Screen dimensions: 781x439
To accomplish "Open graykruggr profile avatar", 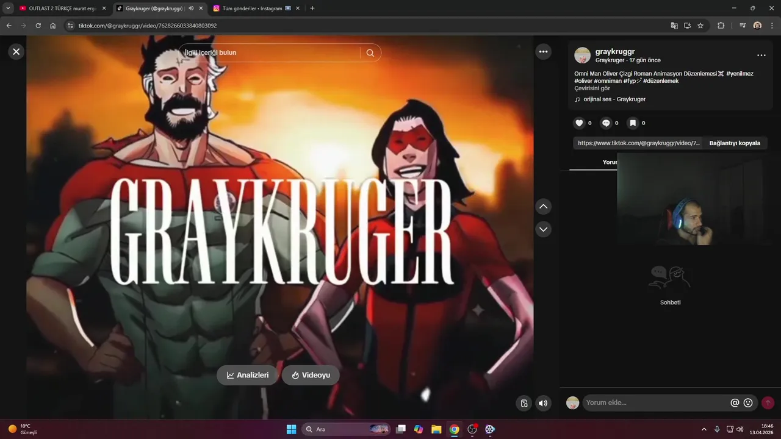I will point(582,55).
